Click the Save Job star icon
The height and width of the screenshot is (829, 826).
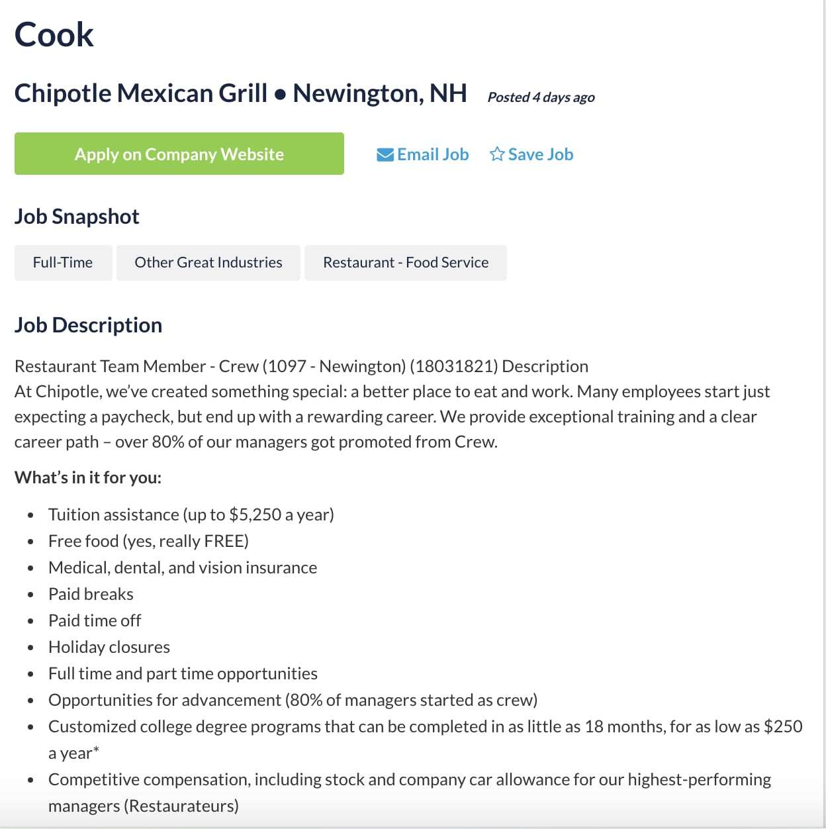(x=496, y=154)
